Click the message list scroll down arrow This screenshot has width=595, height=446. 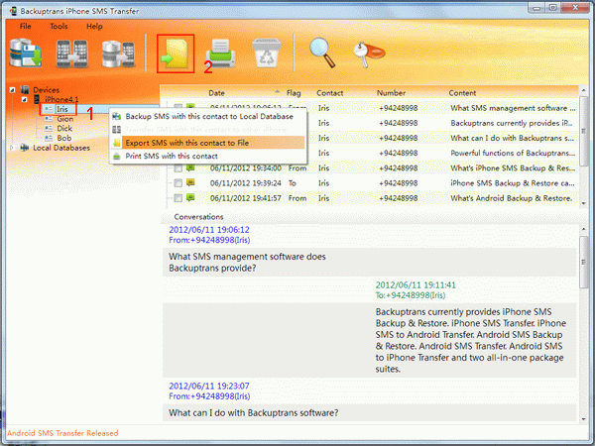pyautogui.click(x=584, y=203)
